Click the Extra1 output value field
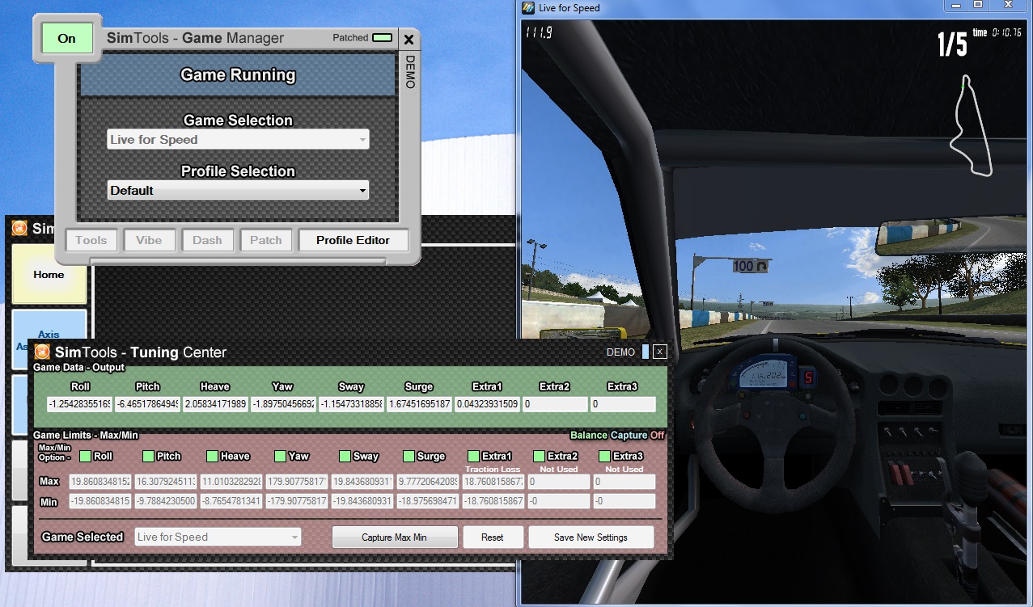Image resolution: width=1033 pixels, height=607 pixels. click(x=487, y=404)
